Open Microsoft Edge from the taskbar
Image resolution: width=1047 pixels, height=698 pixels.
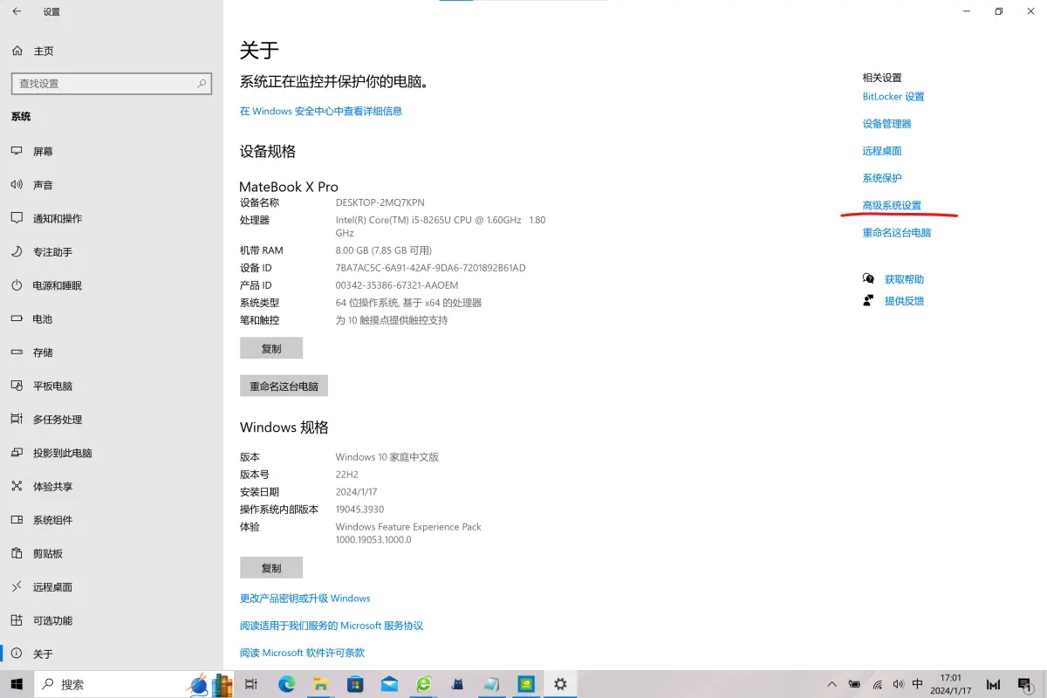coord(287,684)
